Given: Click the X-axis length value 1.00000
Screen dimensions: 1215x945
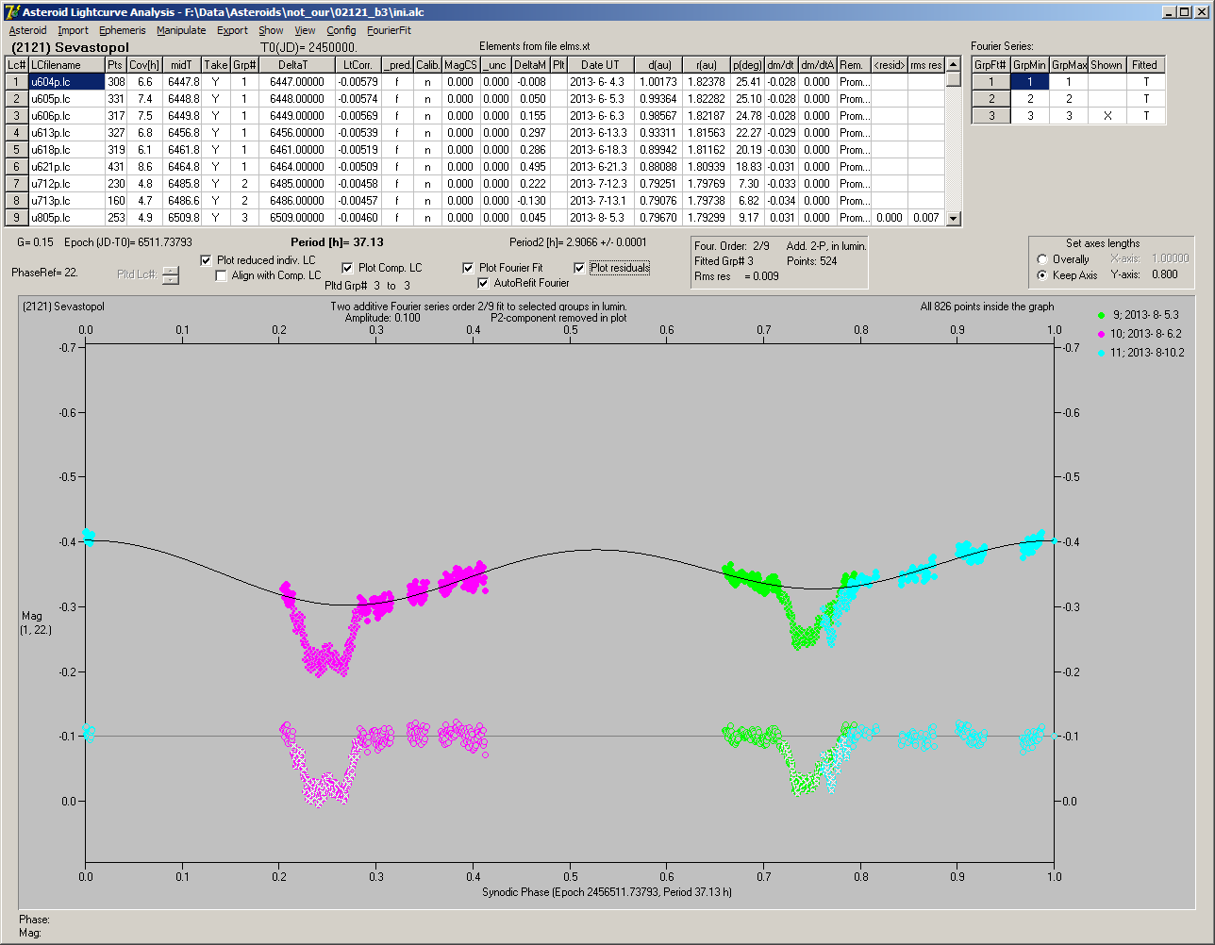Looking at the screenshot, I should (1170, 258).
